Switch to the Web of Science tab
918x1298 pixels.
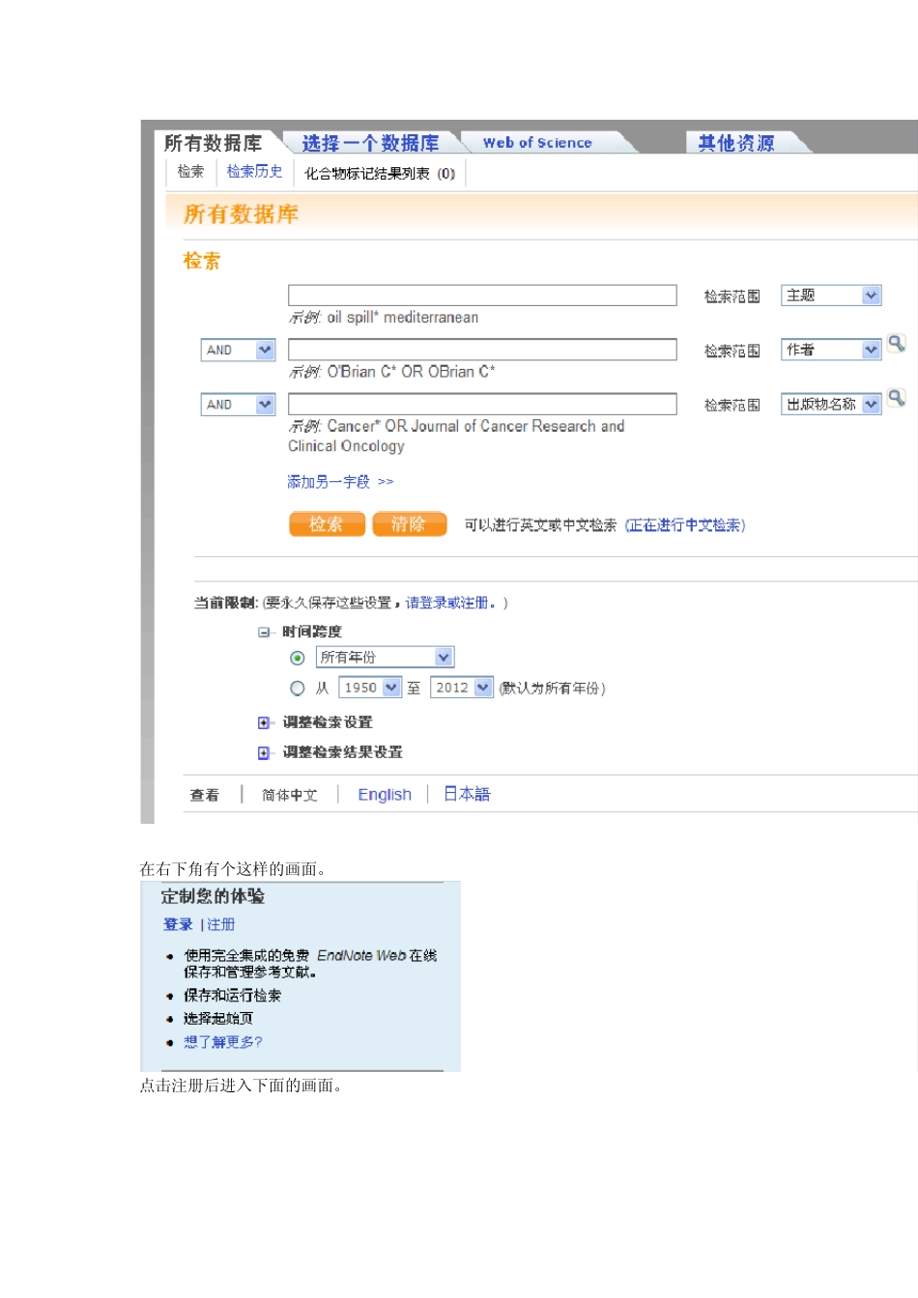(537, 143)
